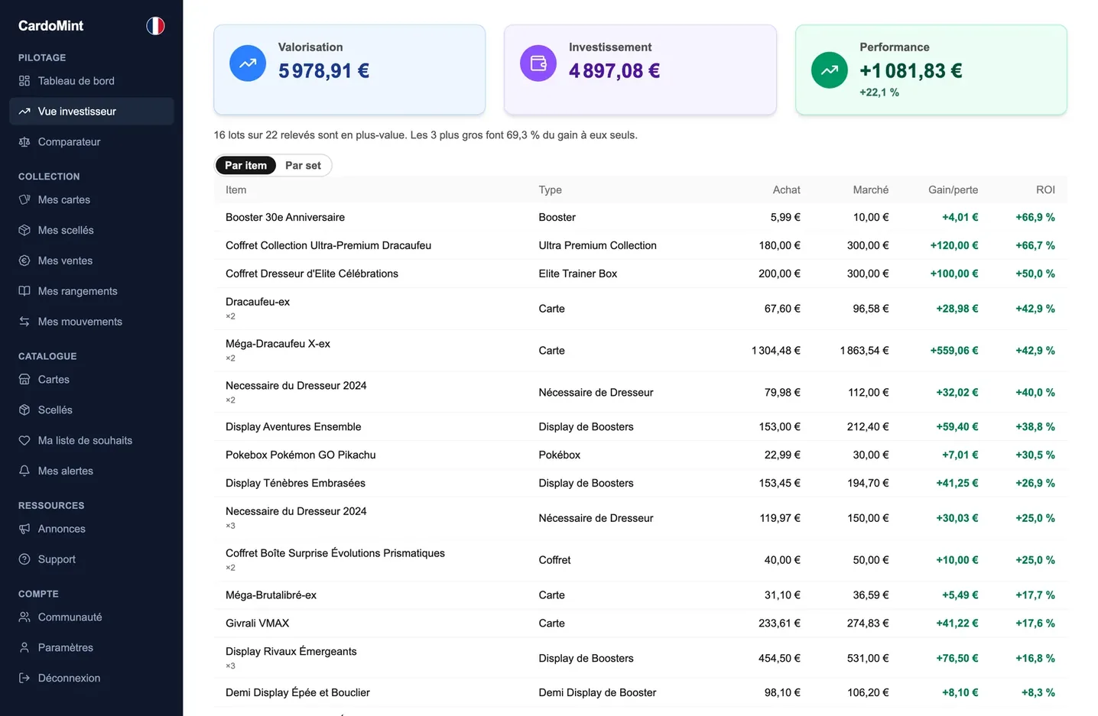Screen dimensions: 1098x716
Task: Sort by the Gain/perte column header
Action: point(953,190)
